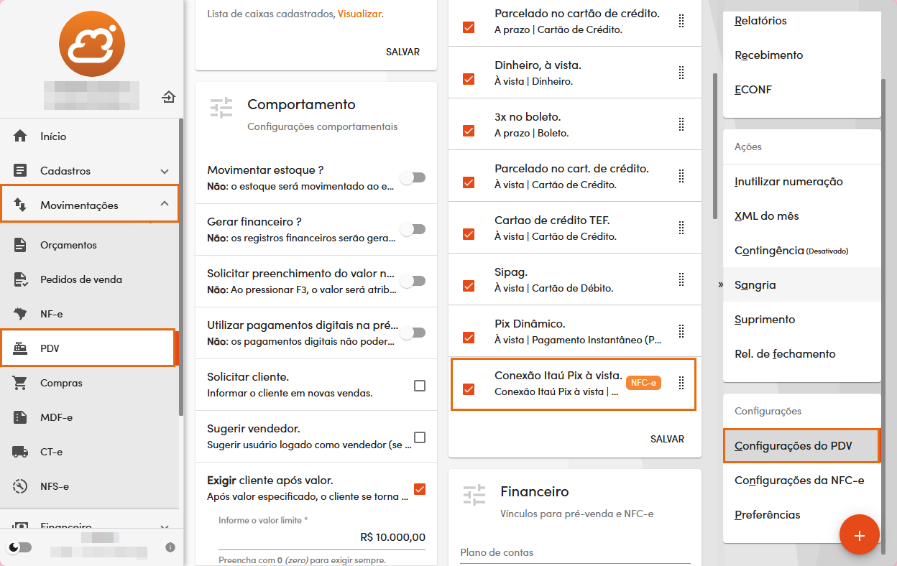Screen dimensions: 897x566
Task: Select Sangria action
Action: coord(801,285)
